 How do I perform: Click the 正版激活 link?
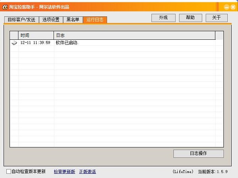[88, 172]
